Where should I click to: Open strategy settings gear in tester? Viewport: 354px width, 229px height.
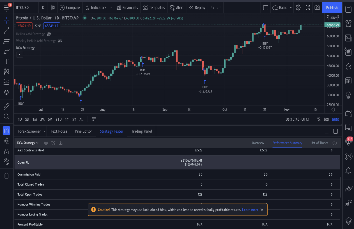pos(46,143)
